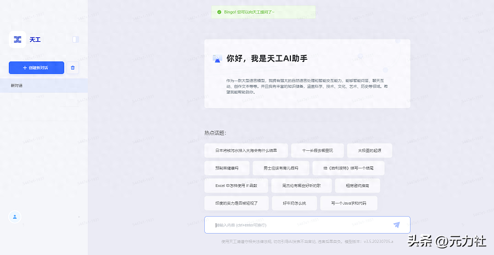
Task: Select topic 十一长假去哪里玩
Action: pyautogui.click(x=317, y=150)
